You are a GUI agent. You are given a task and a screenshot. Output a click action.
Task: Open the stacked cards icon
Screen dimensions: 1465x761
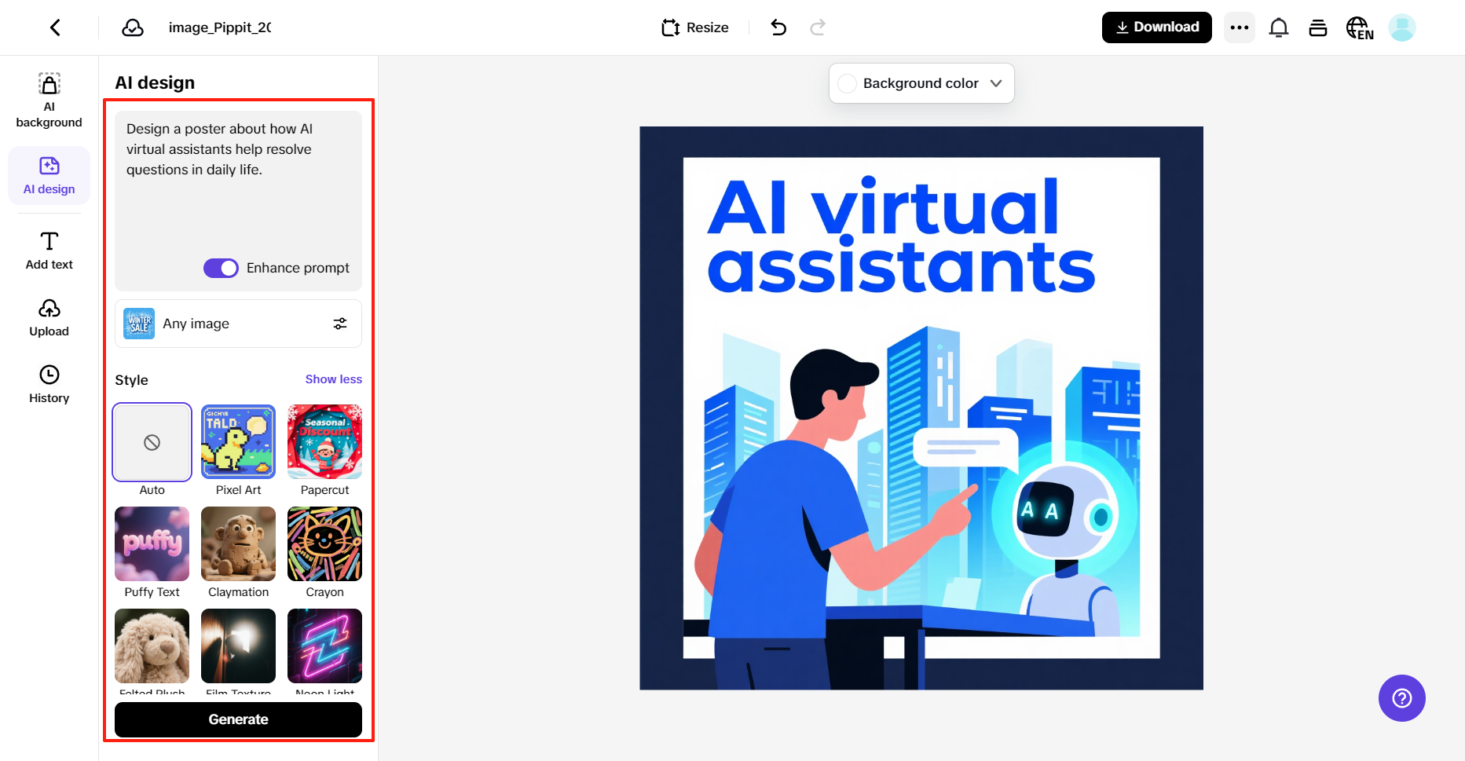click(1318, 27)
